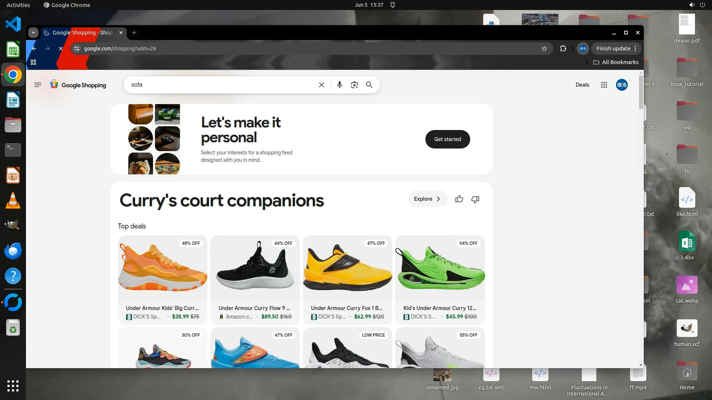Screen dimensions: 712x400
Task: Click the voice search microphone icon
Action: [339, 85]
